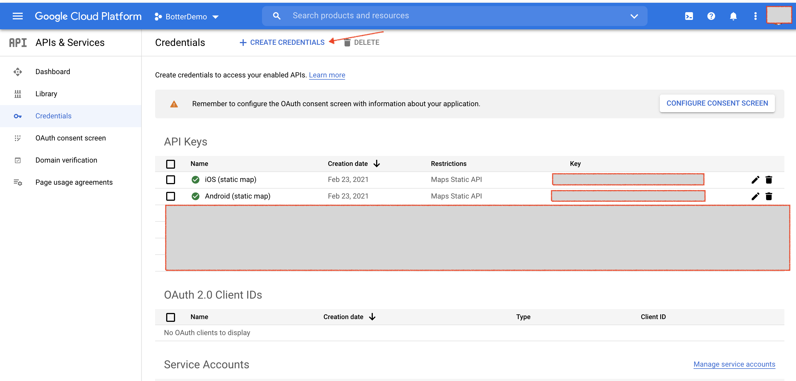The height and width of the screenshot is (381, 796).
Task: Check the Android (static map) checkbox
Action: [171, 196]
